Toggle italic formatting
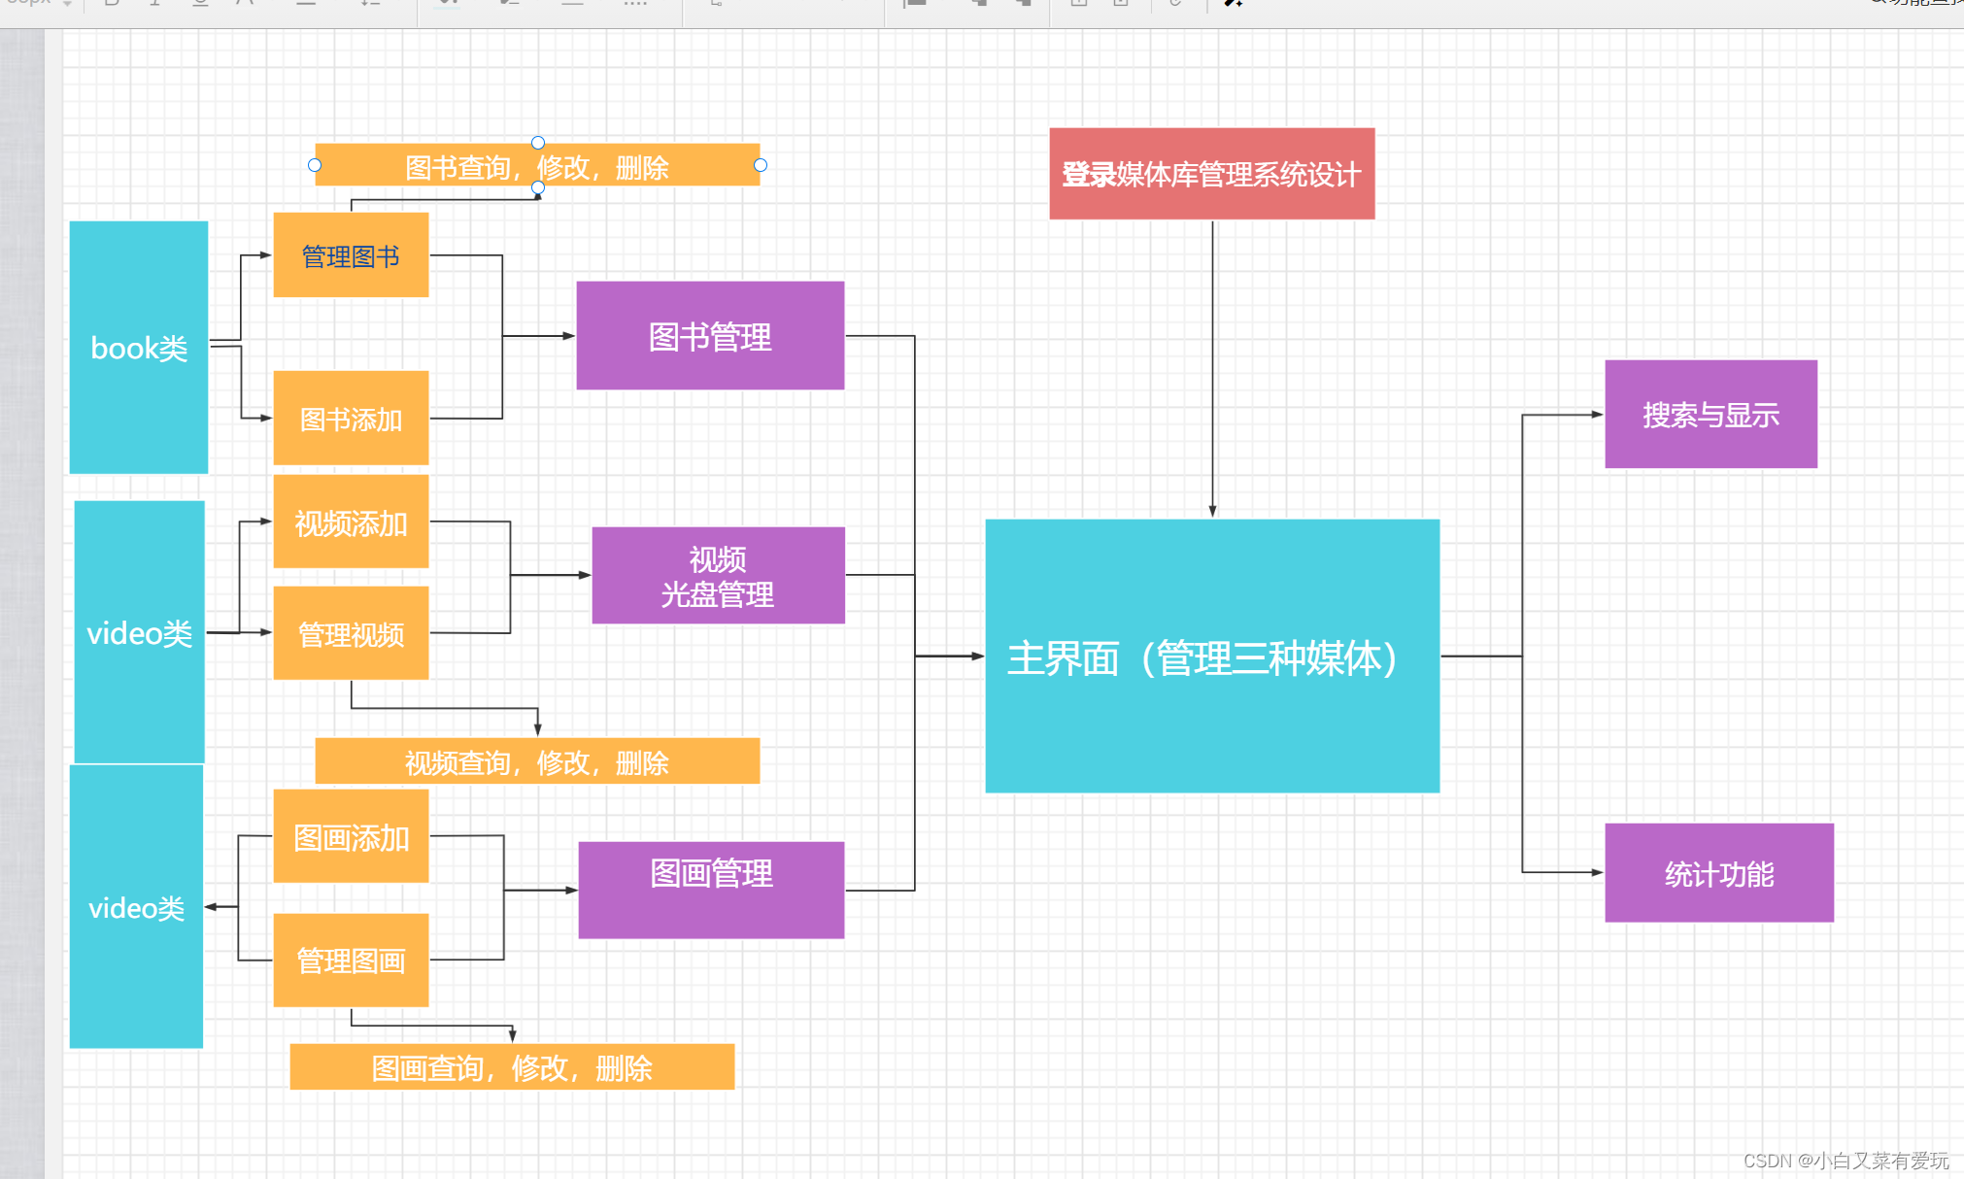1964x1179 pixels. pyautogui.click(x=156, y=5)
